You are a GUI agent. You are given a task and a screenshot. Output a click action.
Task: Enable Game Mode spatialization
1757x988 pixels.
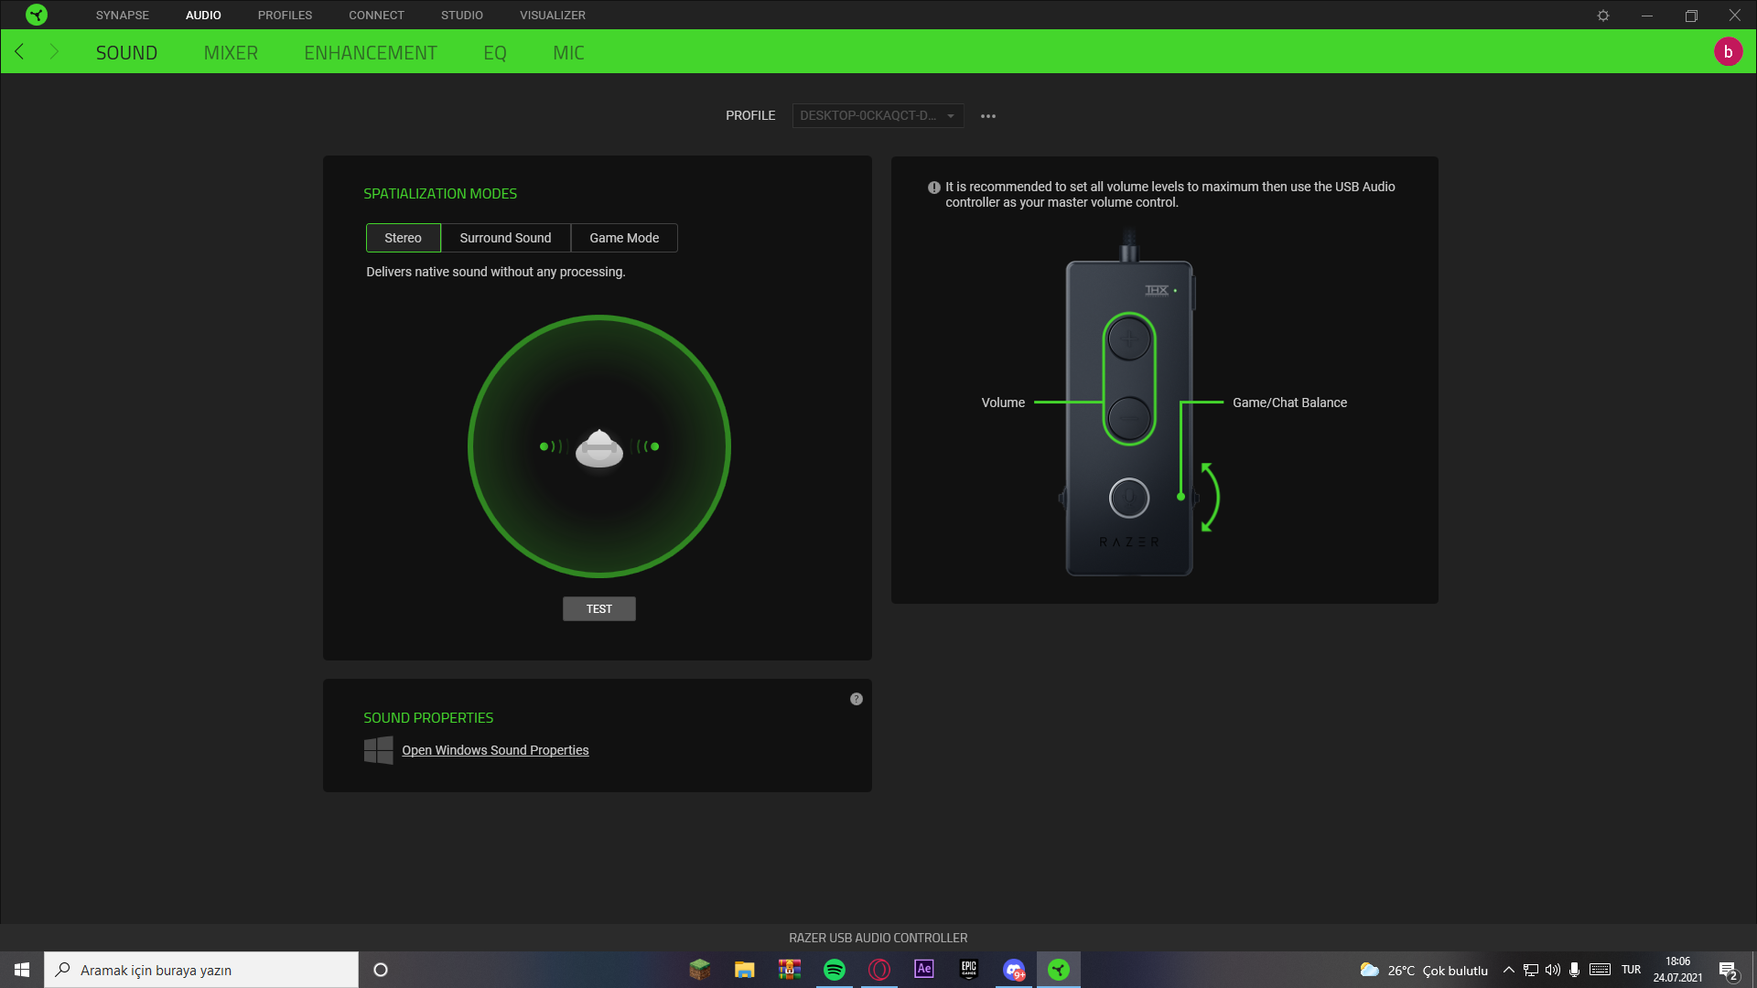624,238
